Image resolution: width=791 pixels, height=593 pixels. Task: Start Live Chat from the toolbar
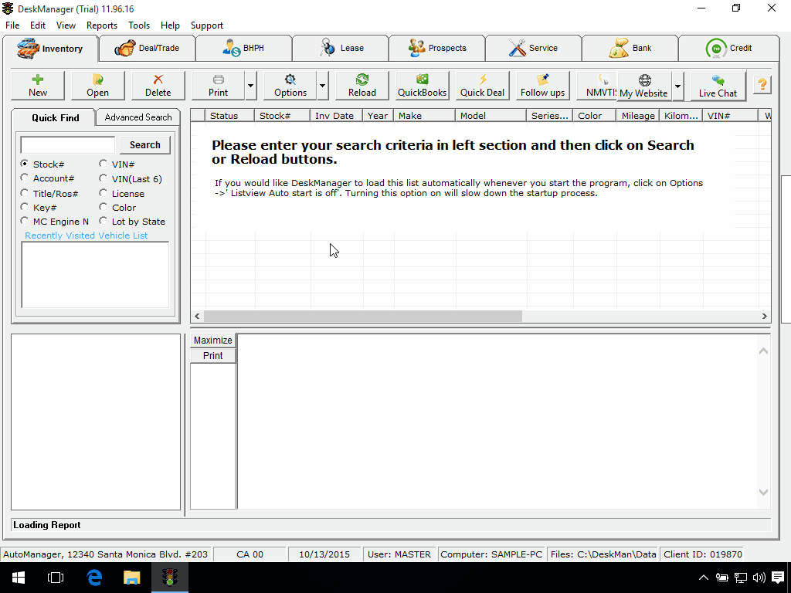coord(718,86)
